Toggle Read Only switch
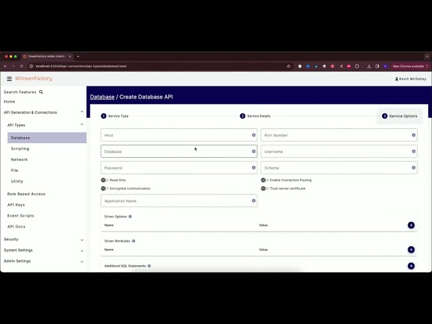 [x=105, y=180]
